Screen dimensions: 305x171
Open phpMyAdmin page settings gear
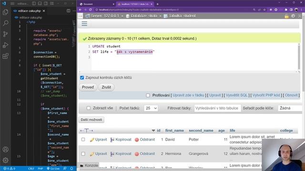click(x=293, y=16)
